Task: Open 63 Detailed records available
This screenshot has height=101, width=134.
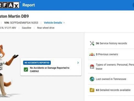Action: pos(113,90)
